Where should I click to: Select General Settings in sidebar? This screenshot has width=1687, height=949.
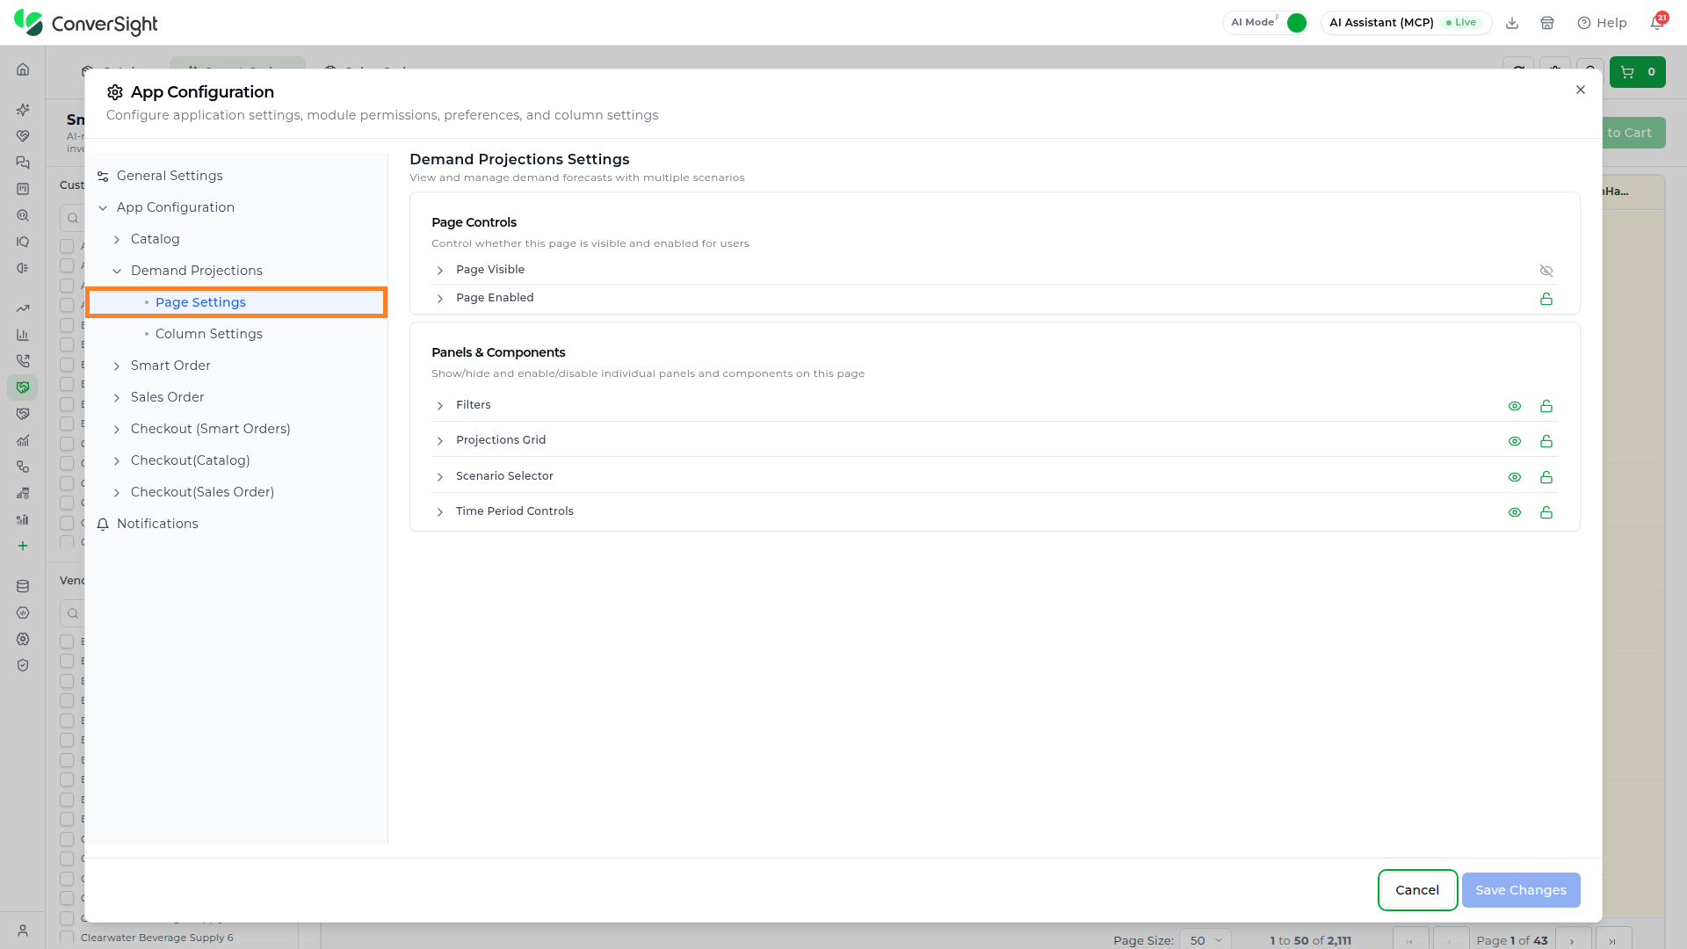170,176
